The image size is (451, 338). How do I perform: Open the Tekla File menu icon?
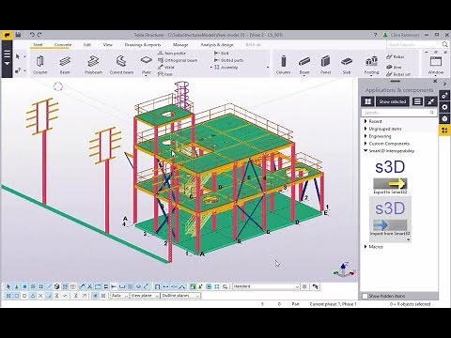click(7, 35)
